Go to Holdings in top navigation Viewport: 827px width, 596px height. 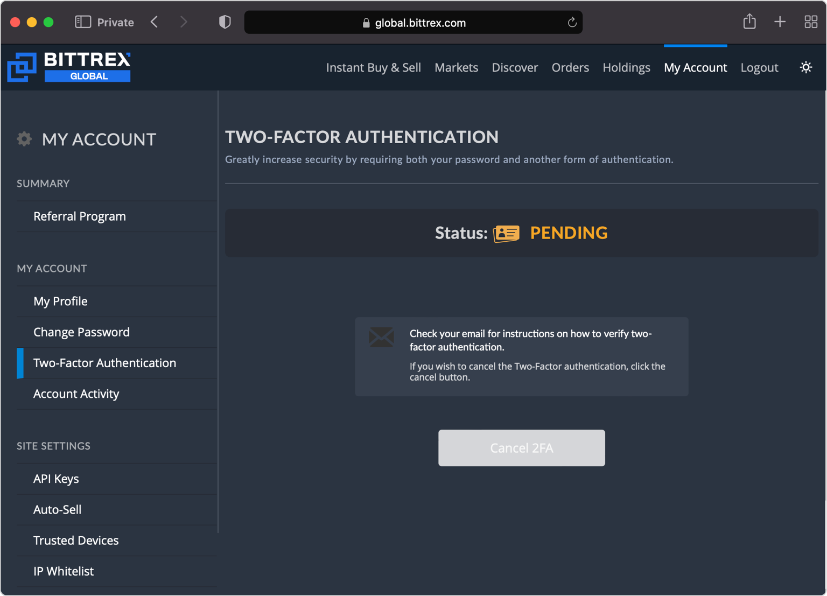(x=626, y=67)
